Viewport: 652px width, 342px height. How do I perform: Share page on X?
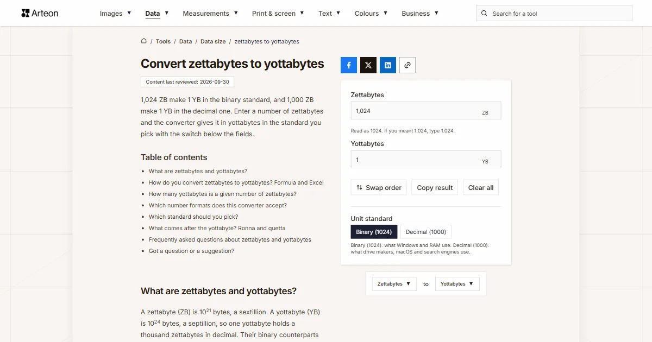(368, 65)
